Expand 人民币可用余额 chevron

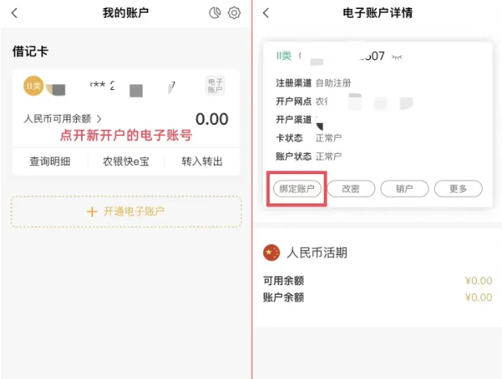(x=99, y=119)
